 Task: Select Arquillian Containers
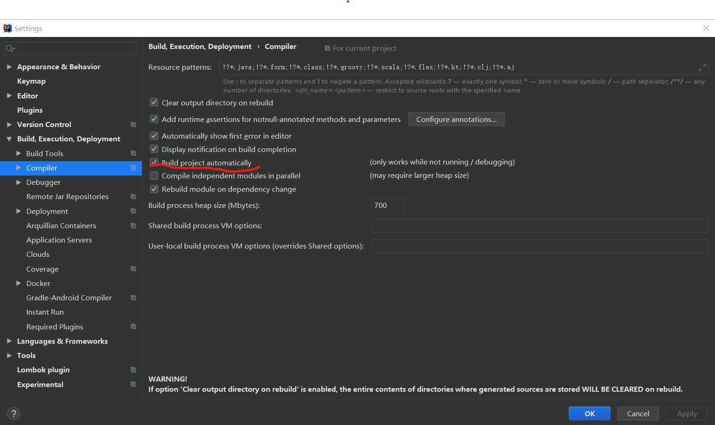(x=61, y=226)
